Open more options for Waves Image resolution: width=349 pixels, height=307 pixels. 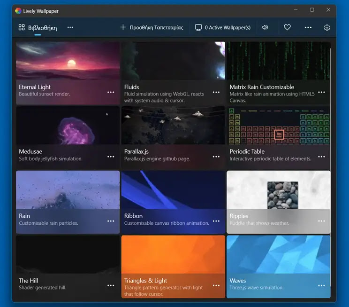(x=321, y=285)
